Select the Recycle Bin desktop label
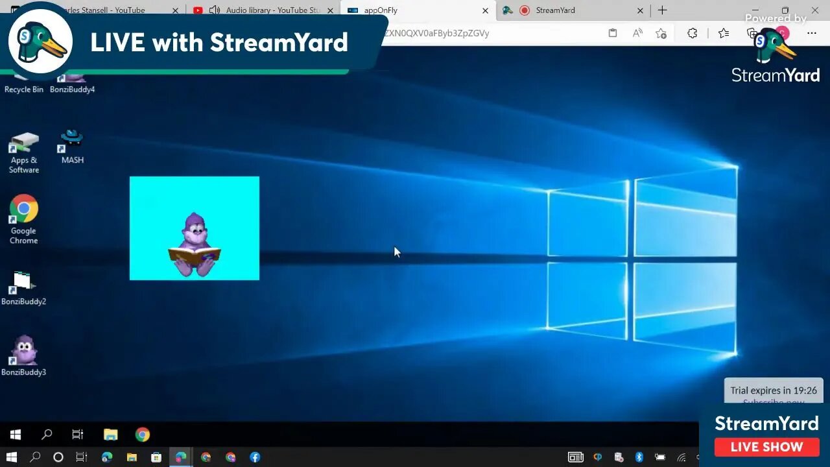This screenshot has width=830, height=467. coord(24,90)
